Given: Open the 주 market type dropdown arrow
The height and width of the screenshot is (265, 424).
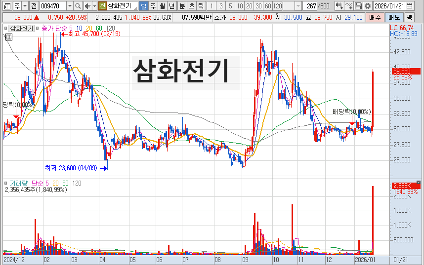Looking at the screenshot, I should [25, 5].
